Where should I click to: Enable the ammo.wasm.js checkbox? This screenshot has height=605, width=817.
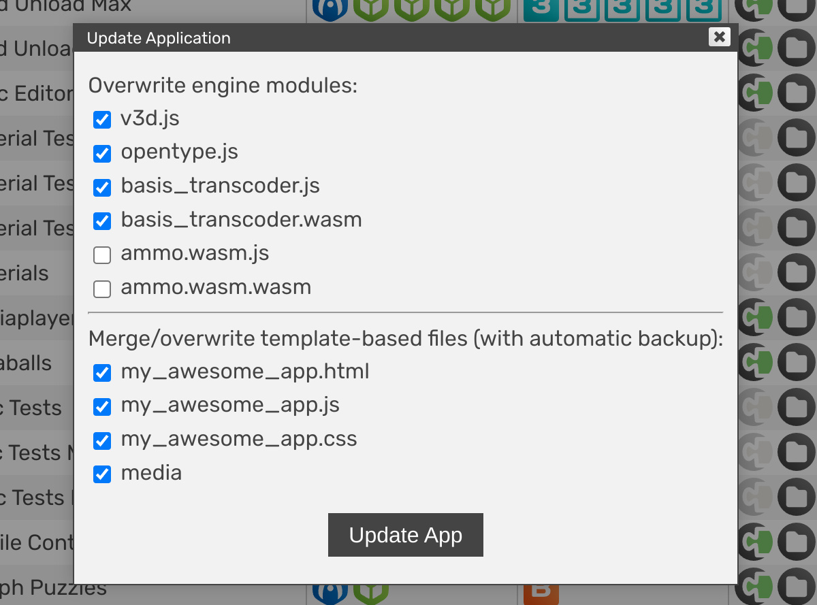pyautogui.click(x=102, y=255)
